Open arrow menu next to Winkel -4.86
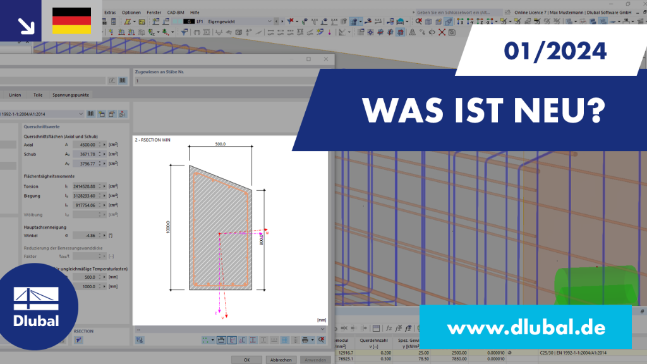This screenshot has width=647, height=364. pos(104,236)
